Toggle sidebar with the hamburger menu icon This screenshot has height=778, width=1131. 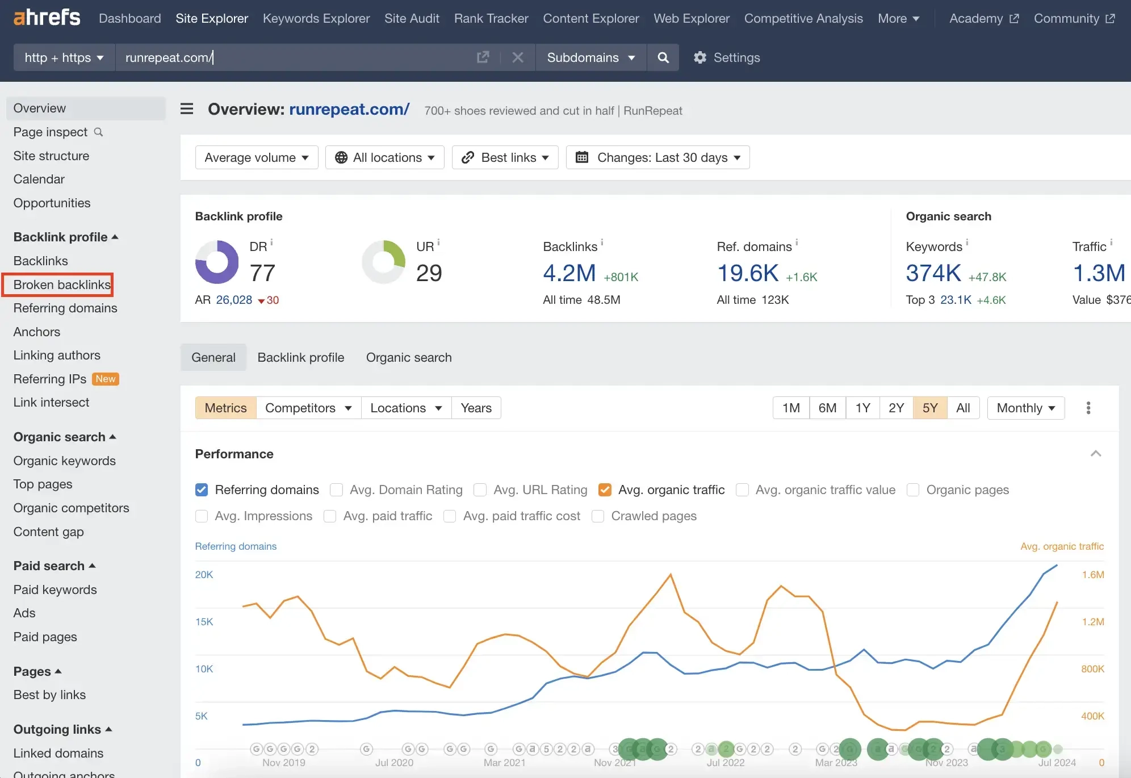[x=187, y=108]
